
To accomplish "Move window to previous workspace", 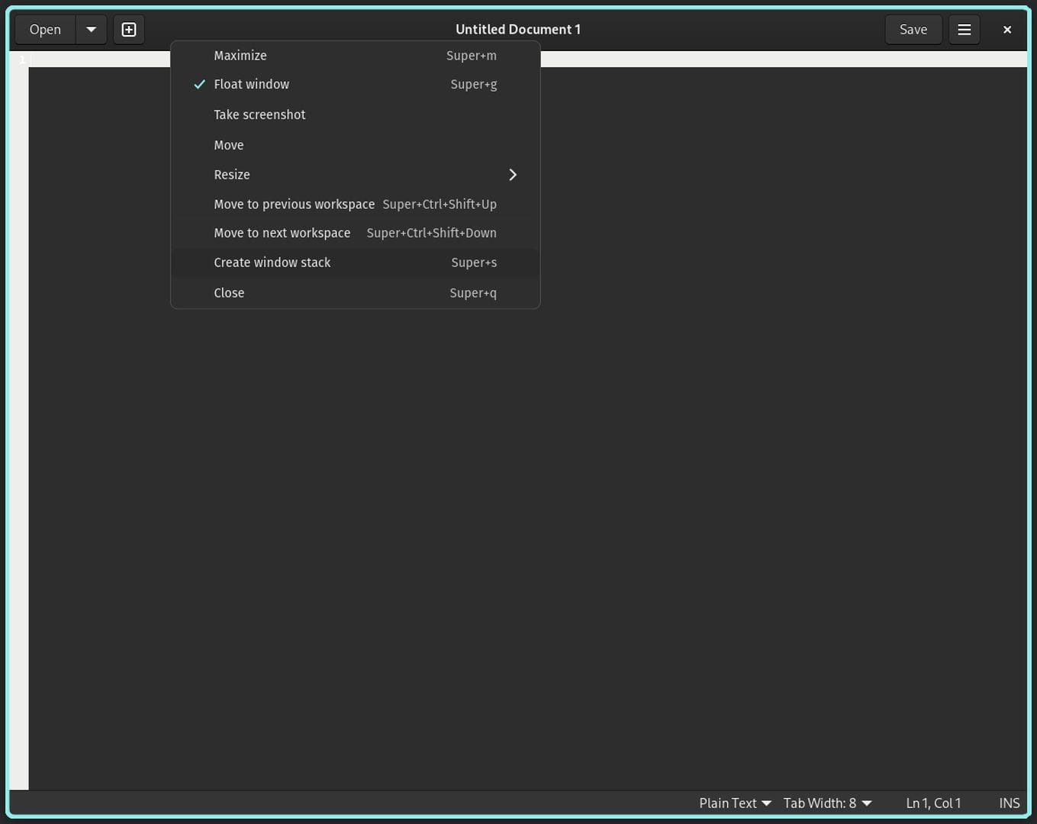I will click(x=294, y=204).
